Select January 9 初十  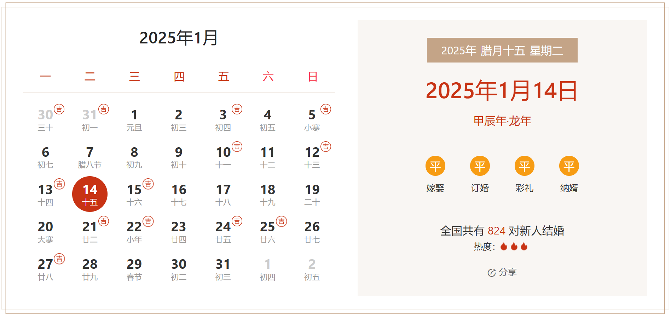[x=179, y=157]
